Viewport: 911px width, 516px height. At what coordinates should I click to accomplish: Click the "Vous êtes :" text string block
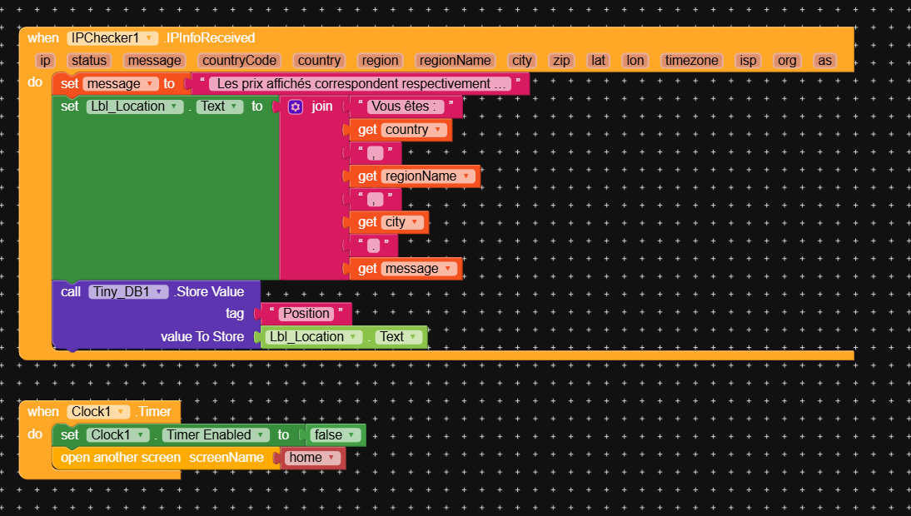[405, 107]
